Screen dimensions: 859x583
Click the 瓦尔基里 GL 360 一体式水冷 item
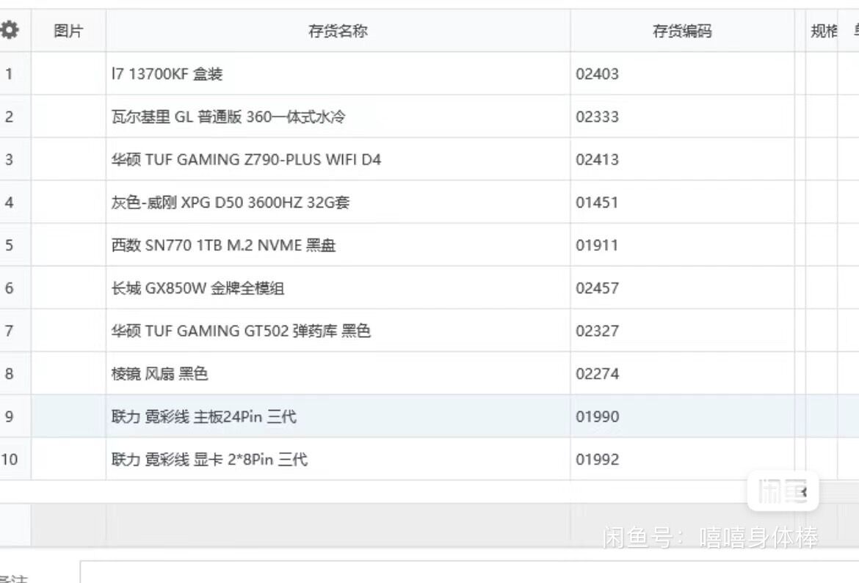tap(228, 117)
